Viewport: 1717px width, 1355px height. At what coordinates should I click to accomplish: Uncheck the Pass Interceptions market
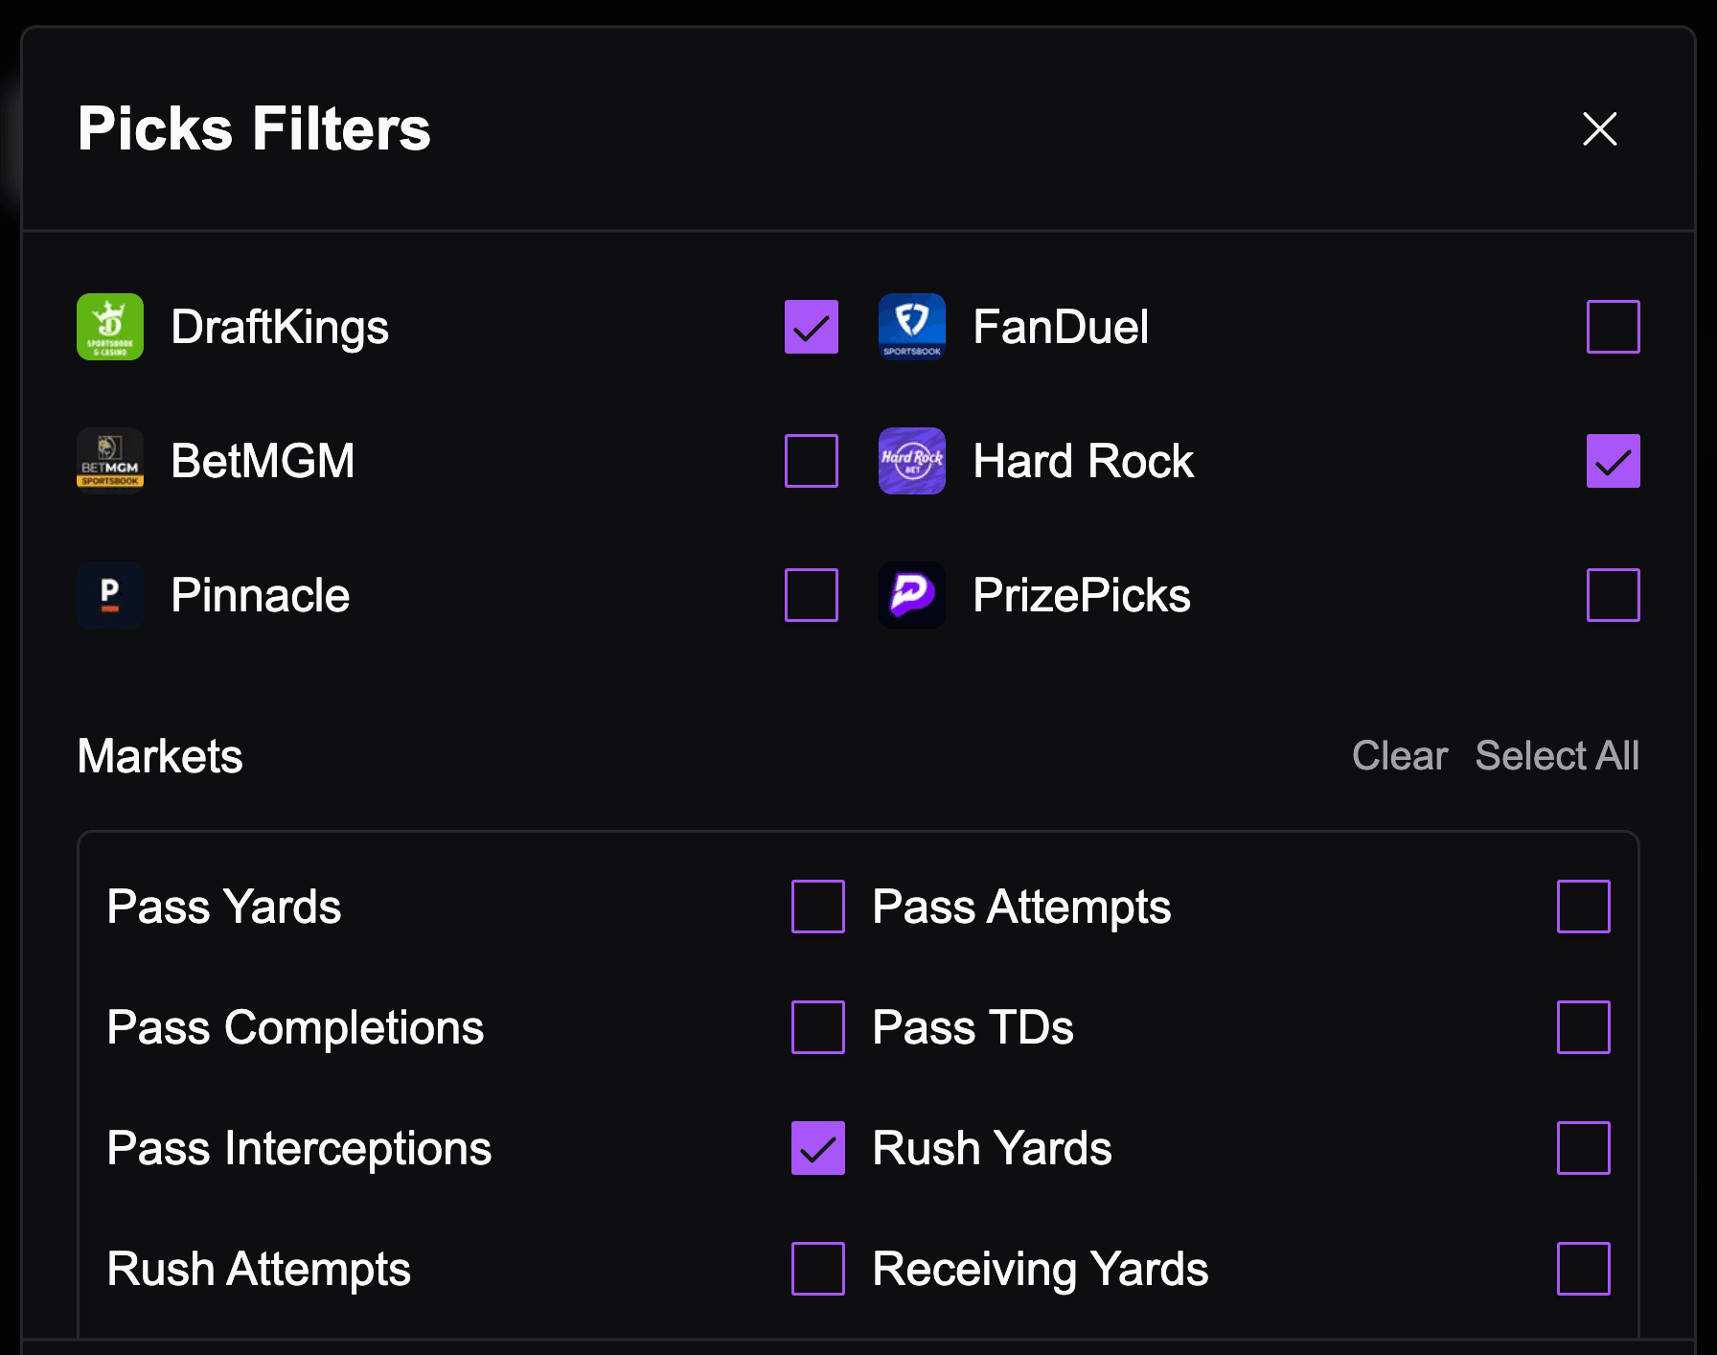817,1148
